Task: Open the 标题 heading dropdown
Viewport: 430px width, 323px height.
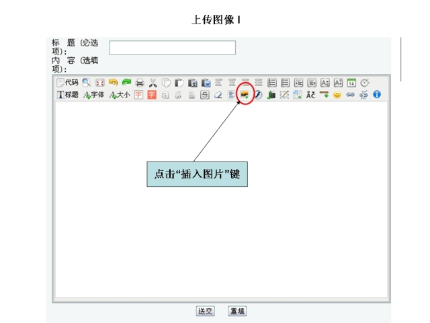Action: pyautogui.click(x=67, y=95)
